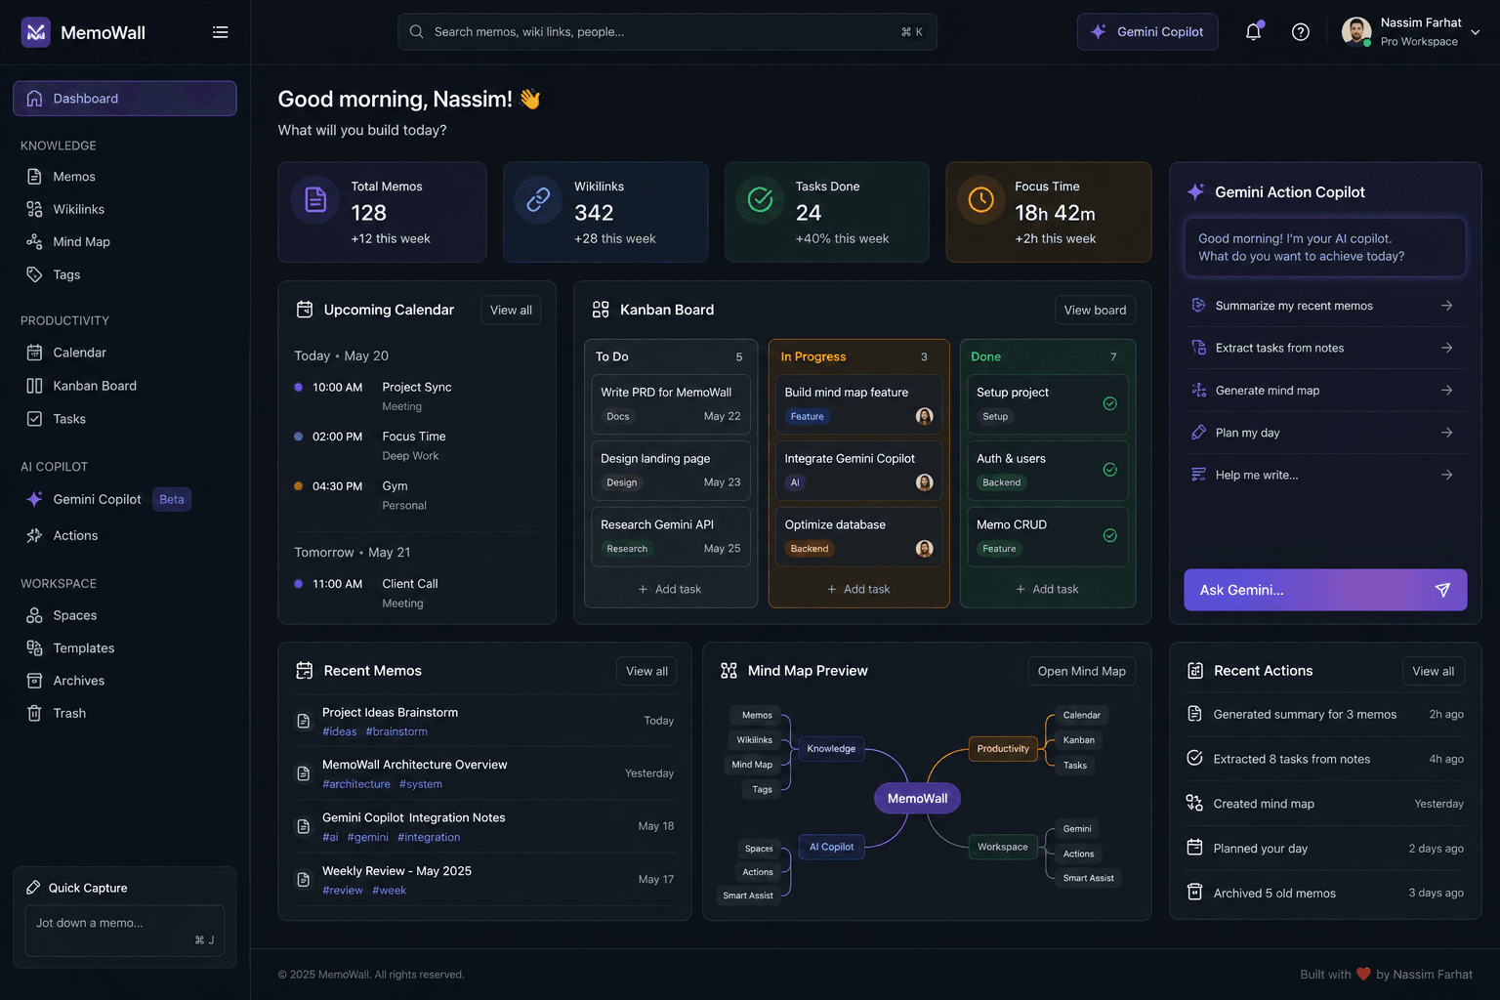Click the MemoWall logo icon
Screen dimensions: 1500x1000
click(x=36, y=32)
